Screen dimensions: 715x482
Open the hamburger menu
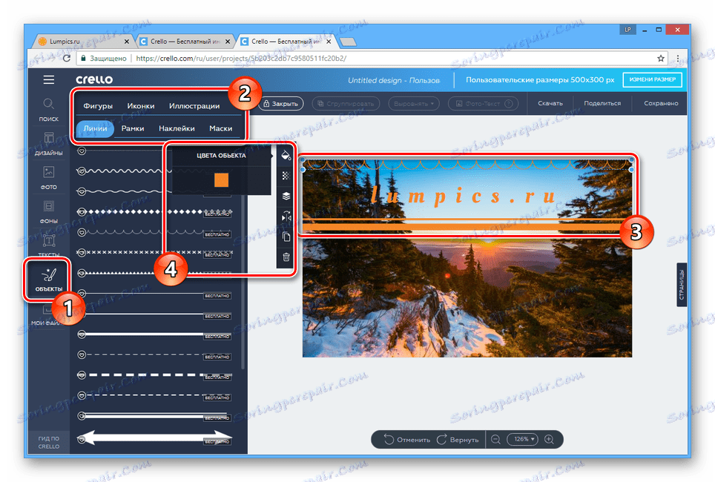(x=49, y=80)
